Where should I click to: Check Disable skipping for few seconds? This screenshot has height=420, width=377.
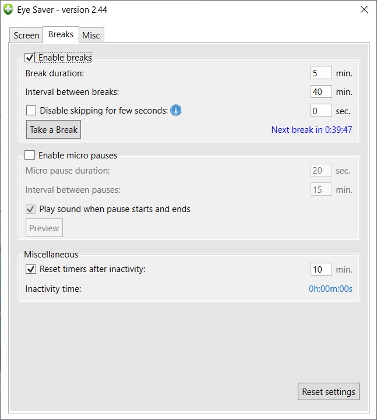click(x=31, y=110)
